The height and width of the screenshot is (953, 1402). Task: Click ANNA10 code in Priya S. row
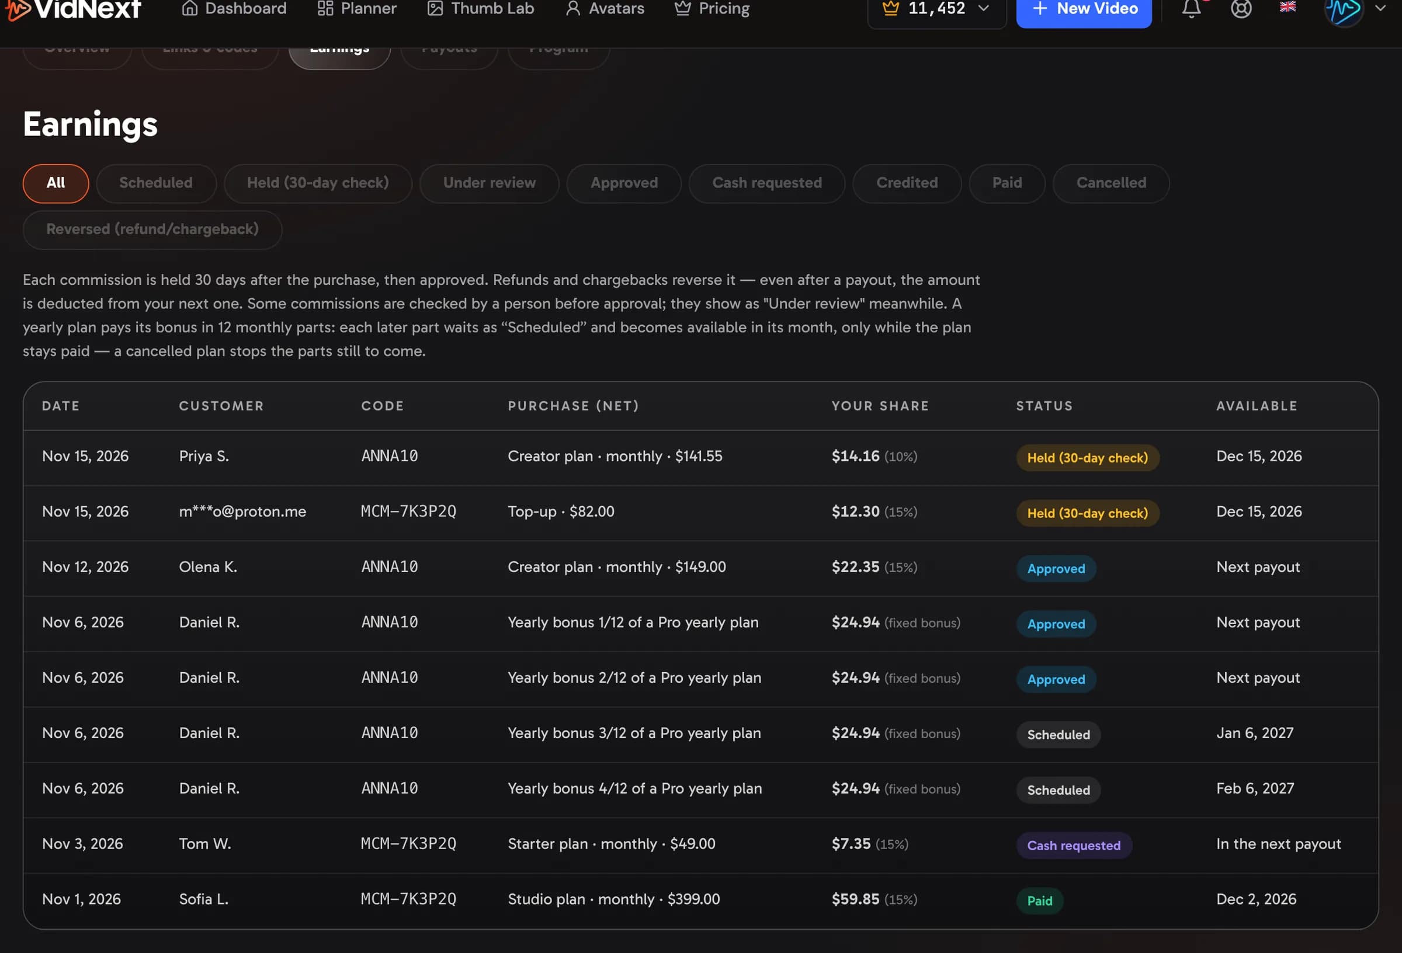coord(389,456)
